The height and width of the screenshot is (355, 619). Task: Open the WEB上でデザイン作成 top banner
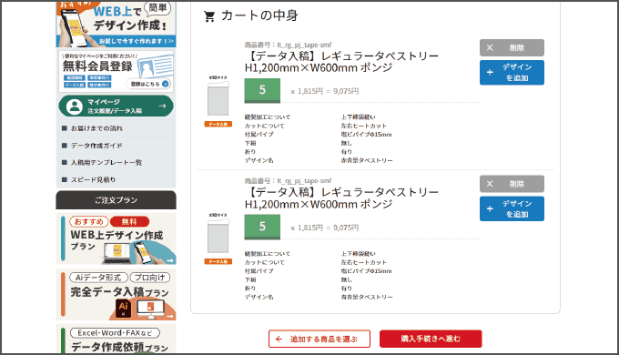(x=117, y=24)
